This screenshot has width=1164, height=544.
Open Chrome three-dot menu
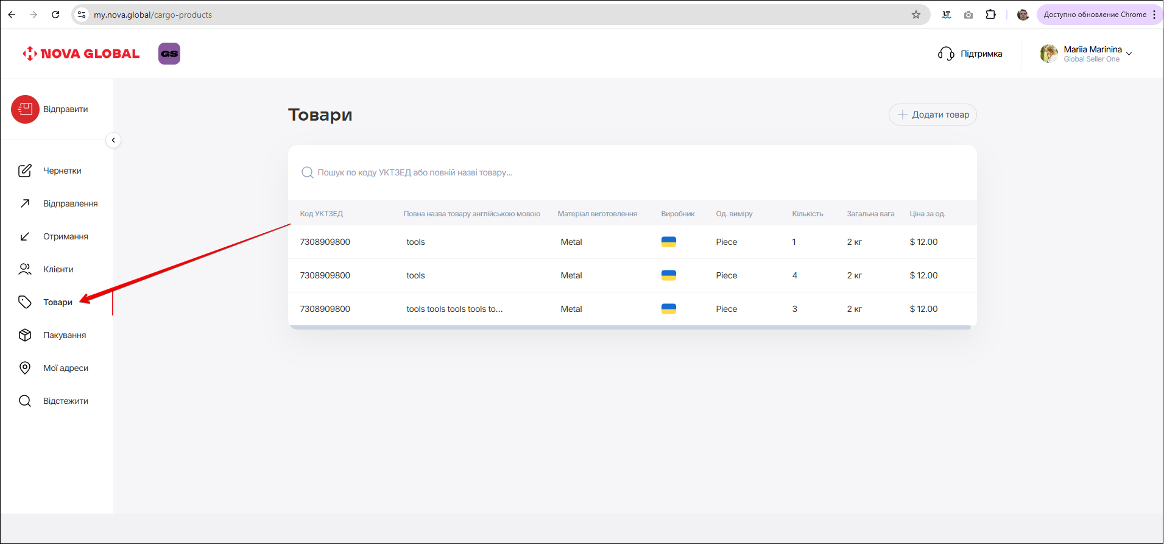pos(1154,15)
